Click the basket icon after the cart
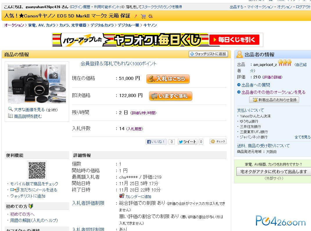The width and height of the screenshot is (311, 231). 150,16
